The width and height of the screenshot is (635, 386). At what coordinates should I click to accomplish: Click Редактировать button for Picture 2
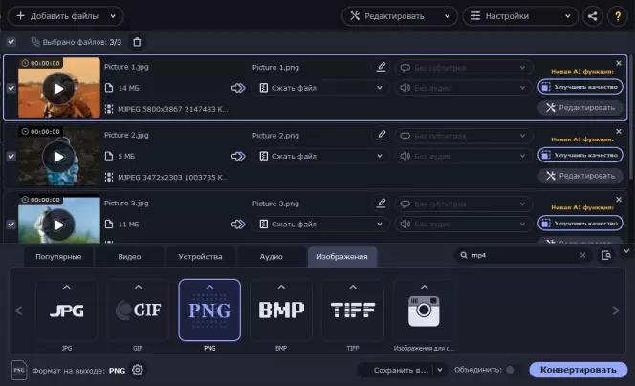click(x=580, y=176)
